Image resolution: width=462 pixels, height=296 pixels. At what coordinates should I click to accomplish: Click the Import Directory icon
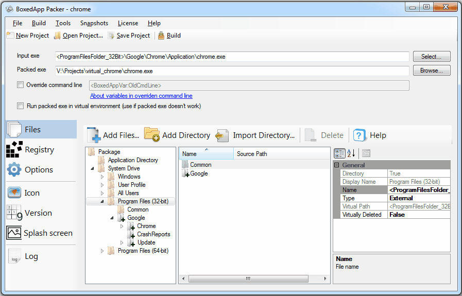click(222, 135)
